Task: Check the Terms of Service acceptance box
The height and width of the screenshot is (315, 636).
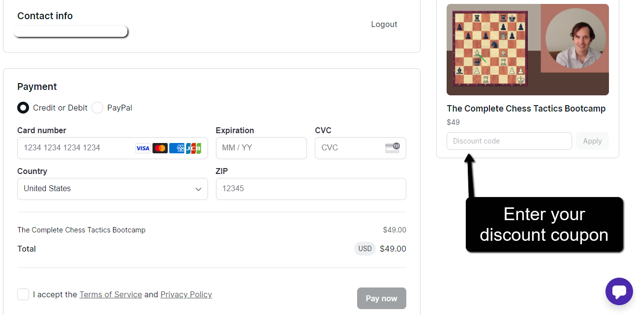Action: 23,294
